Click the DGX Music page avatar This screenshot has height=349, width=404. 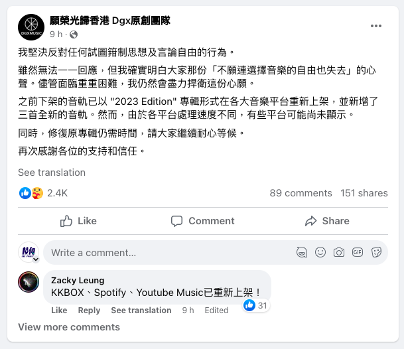[31, 26]
